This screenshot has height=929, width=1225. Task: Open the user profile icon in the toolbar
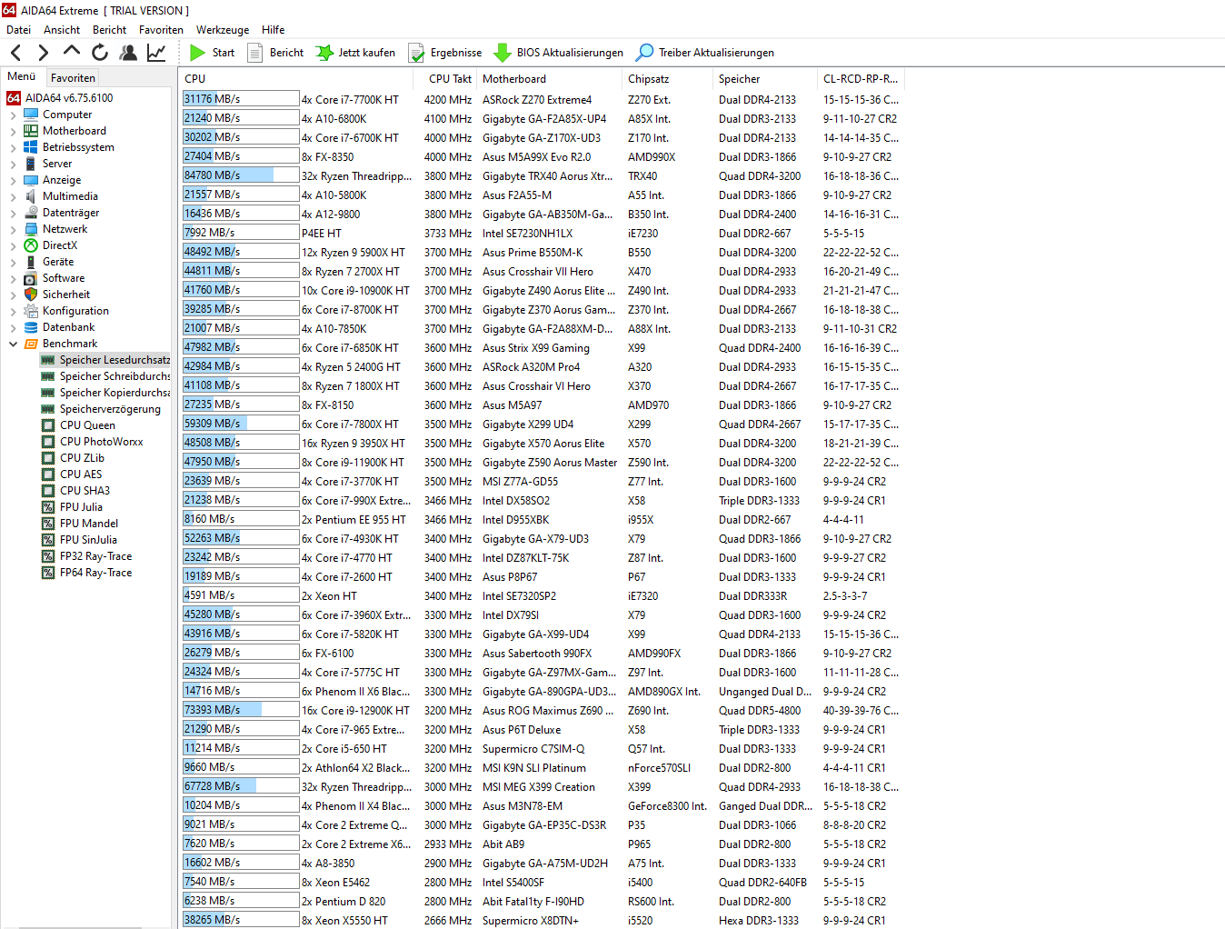coord(128,53)
